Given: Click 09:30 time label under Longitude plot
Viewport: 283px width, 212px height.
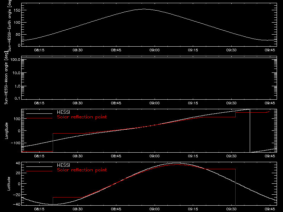Looking at the screenshot, I should pos(231,156).
